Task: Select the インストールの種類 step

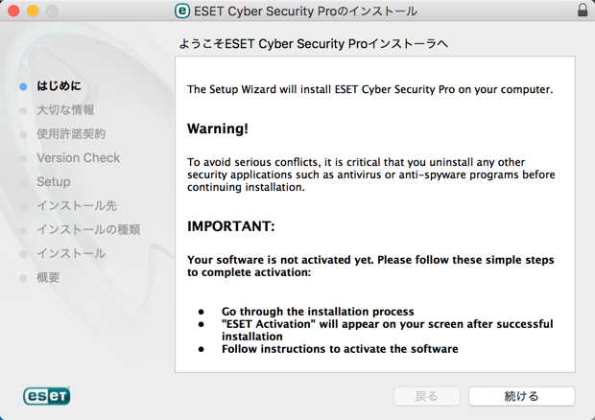Action: 88,230
